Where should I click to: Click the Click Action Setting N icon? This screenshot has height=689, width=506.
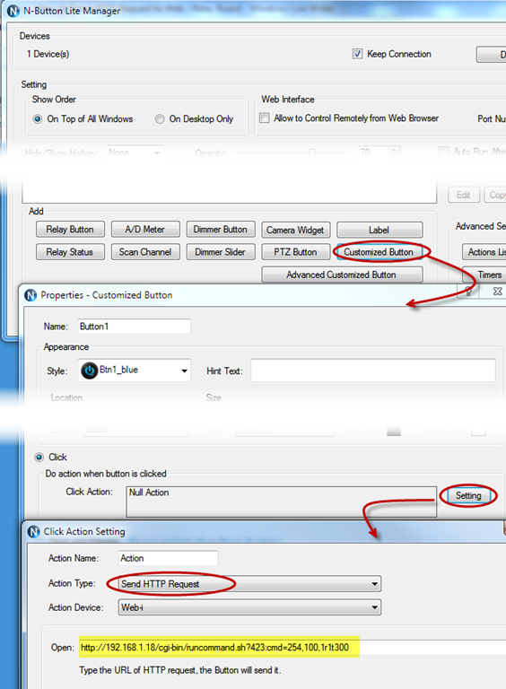point(33,532)
